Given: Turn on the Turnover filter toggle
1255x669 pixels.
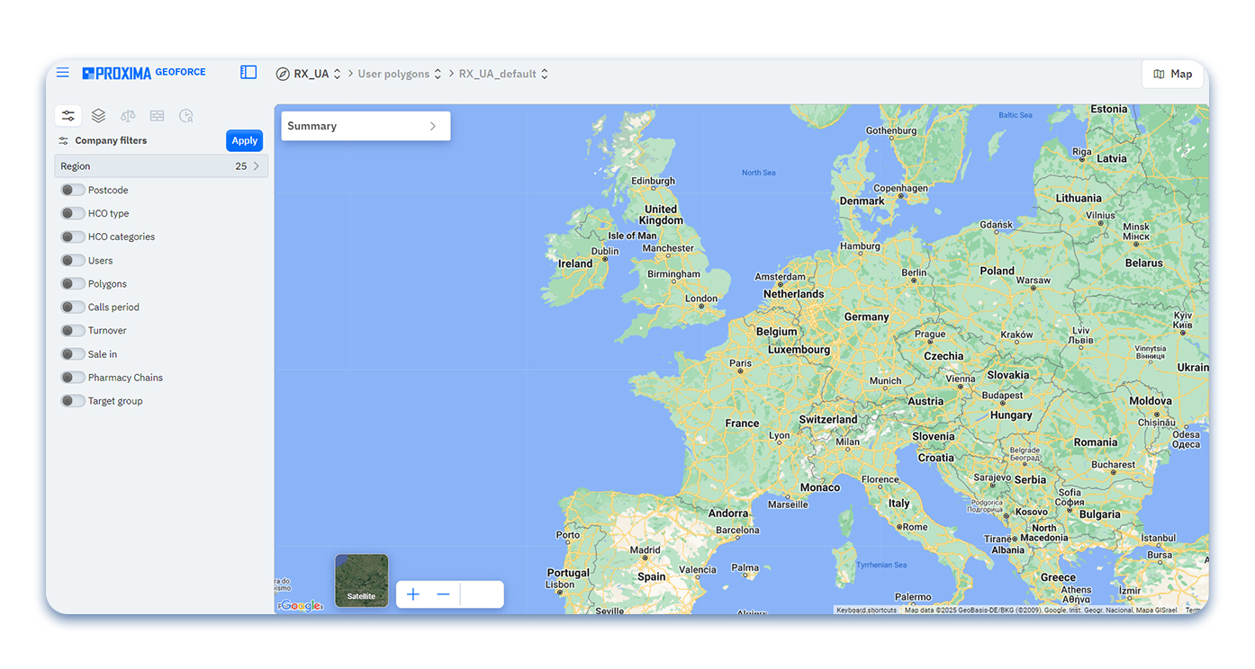Looking at the screenshot, I should [x=73, y=330].
